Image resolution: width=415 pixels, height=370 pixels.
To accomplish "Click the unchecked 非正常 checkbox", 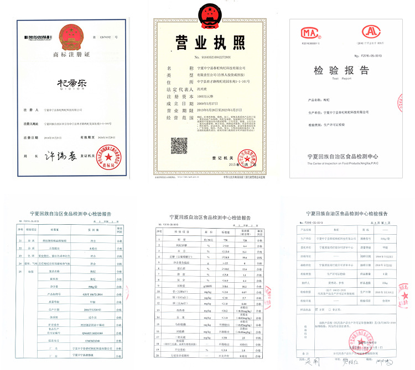I will pyautogui.click(x=330, y=309).
